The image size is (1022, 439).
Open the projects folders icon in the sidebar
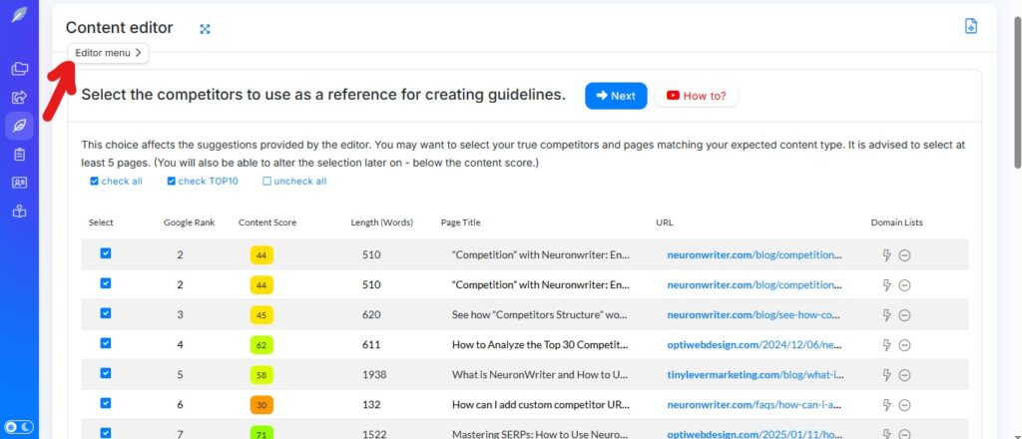[x=20, y=68]
